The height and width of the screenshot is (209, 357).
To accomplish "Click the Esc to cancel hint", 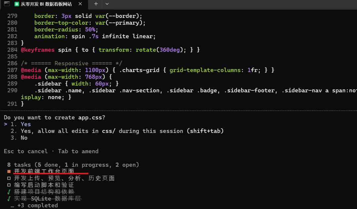I will [x=26, y=151].
